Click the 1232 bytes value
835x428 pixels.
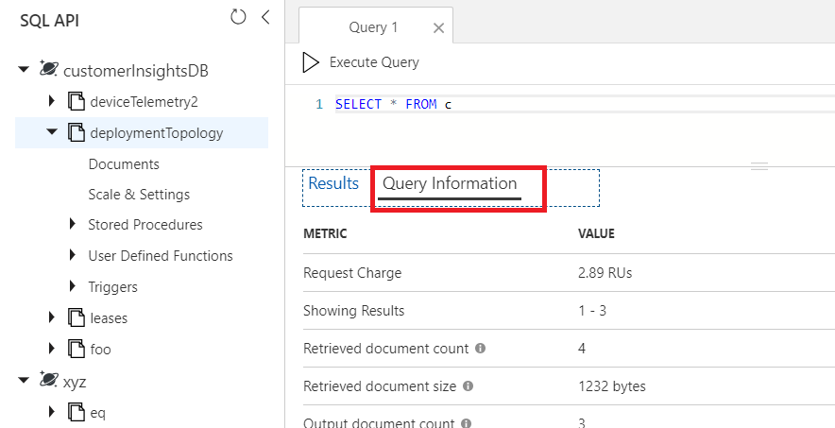click(x=612, y=385)
